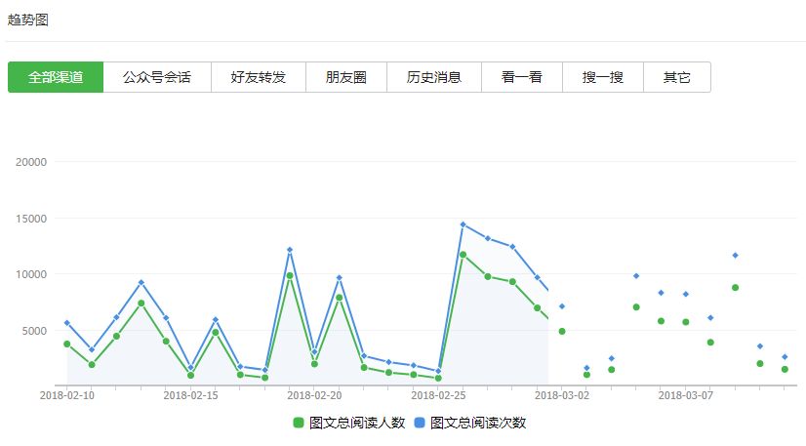Image resolution: width=806 pixels, height=446 pixels.
Task: Click the 10000 y-axis label
Action: (x=31, y=275)
